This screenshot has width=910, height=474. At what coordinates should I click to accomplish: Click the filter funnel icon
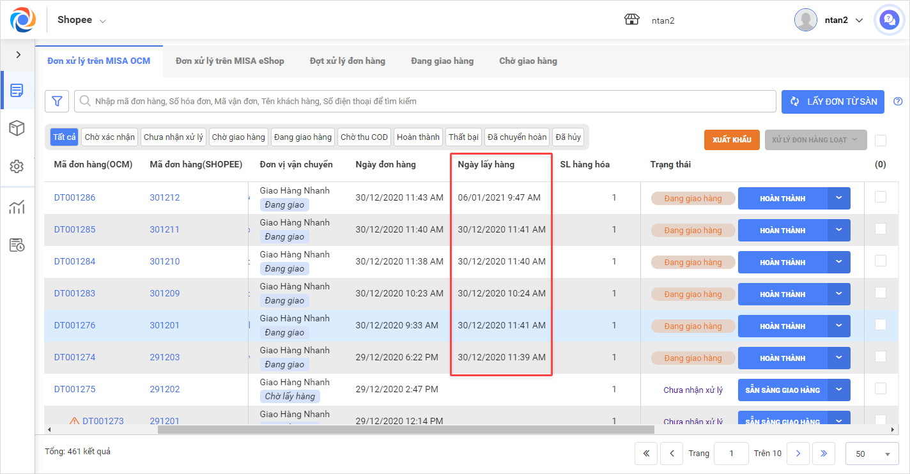57,101
